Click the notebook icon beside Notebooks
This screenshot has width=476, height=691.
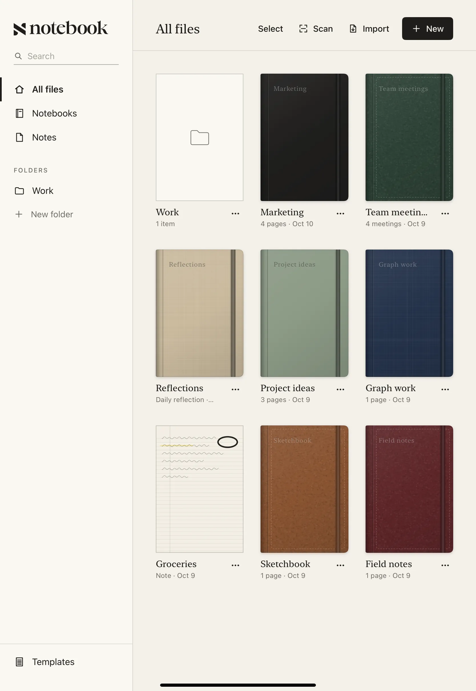pos(19,113)
